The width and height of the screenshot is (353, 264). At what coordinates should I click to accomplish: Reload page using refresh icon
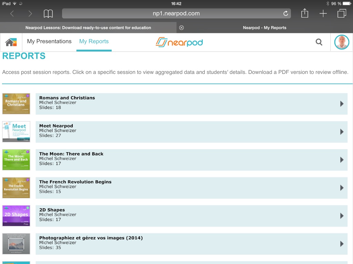[285, 14]
